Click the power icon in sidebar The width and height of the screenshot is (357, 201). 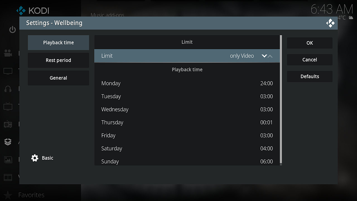click(13, 30)
